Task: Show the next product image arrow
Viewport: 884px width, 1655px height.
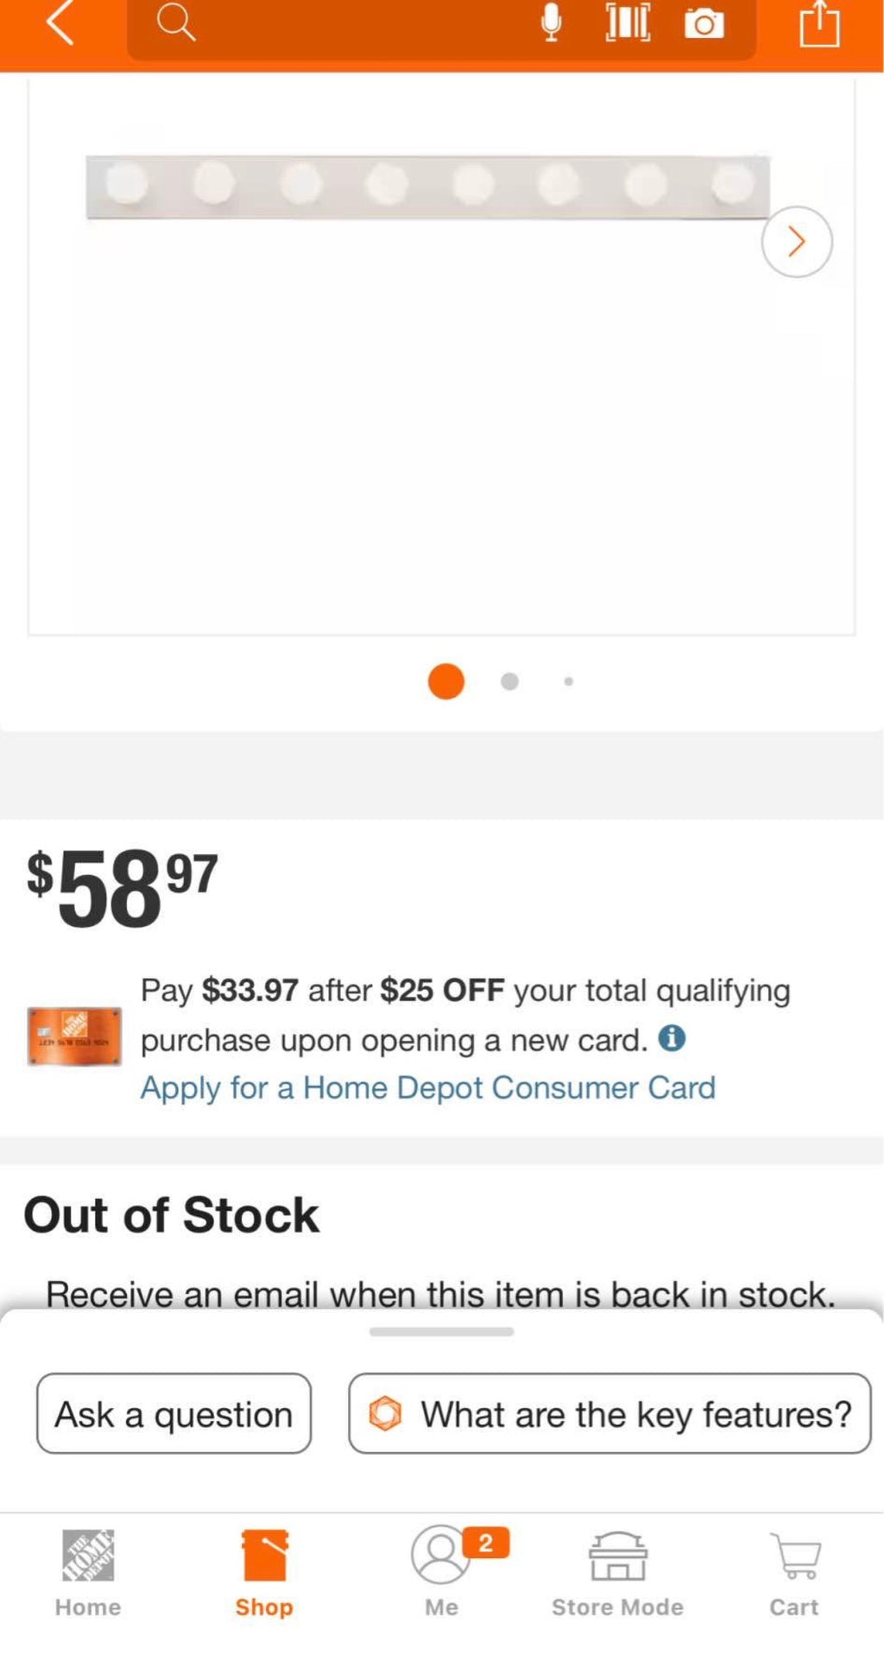Action: (x=797, y=242)
